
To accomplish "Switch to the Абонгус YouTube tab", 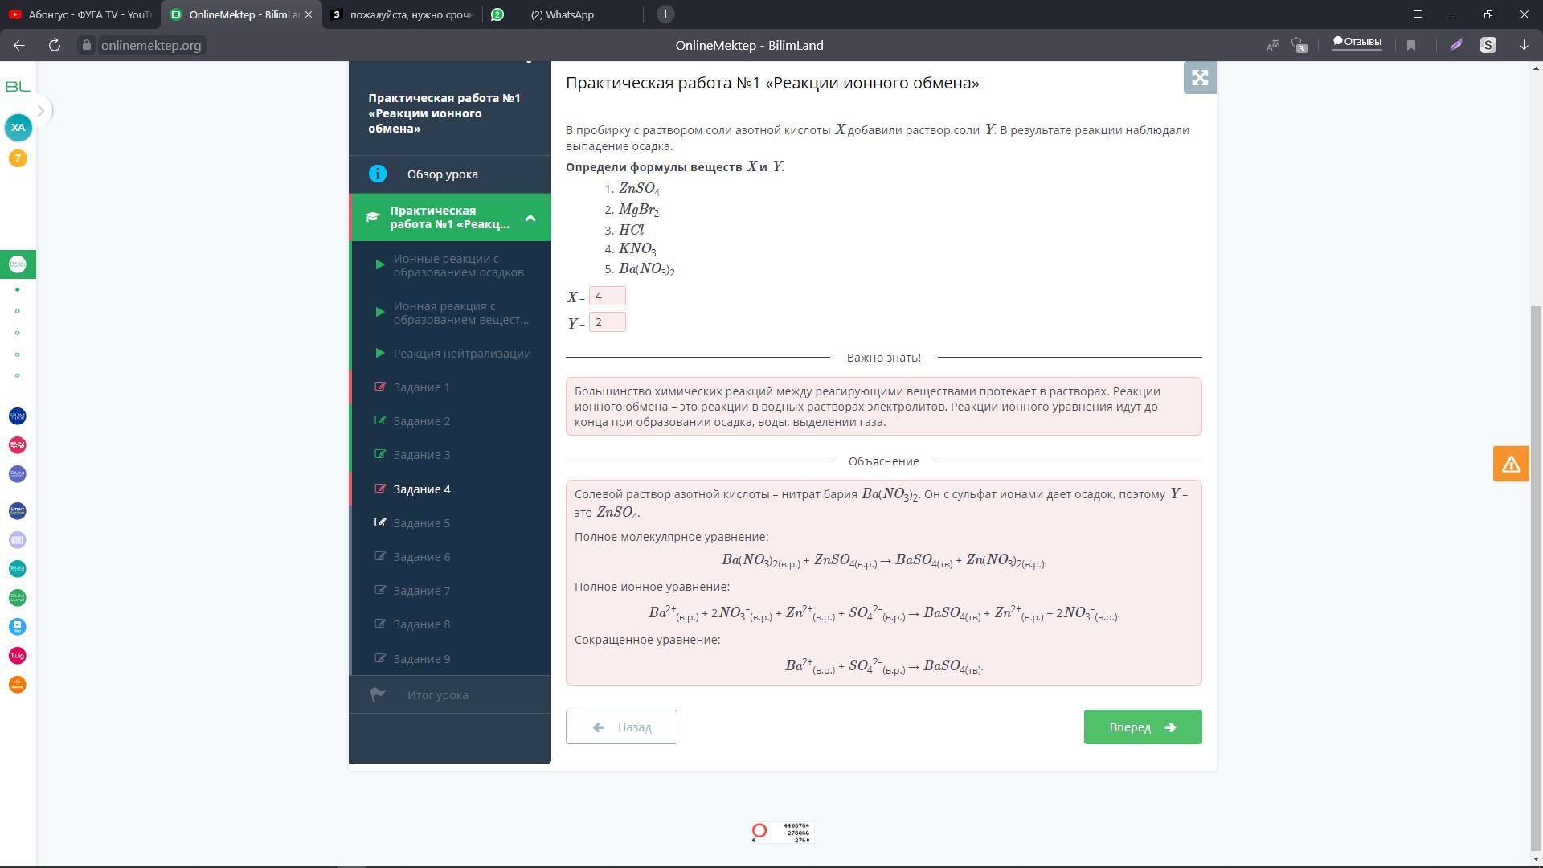I will 80,14.
